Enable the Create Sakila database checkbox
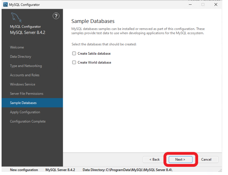Viewport: 228px width, 175px height. pyautogui.click(x=74, y=53)
